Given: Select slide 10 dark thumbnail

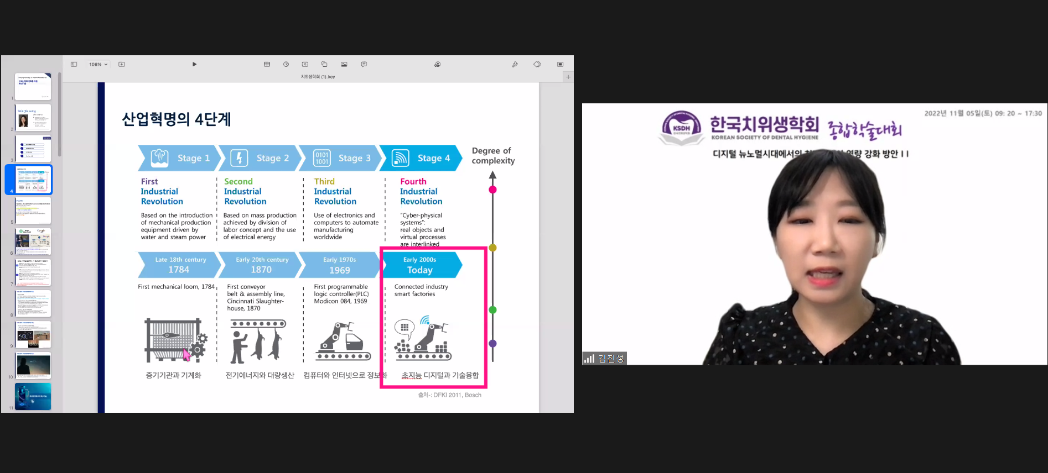Looking at the screenshot, I should [x=33, y=365].
